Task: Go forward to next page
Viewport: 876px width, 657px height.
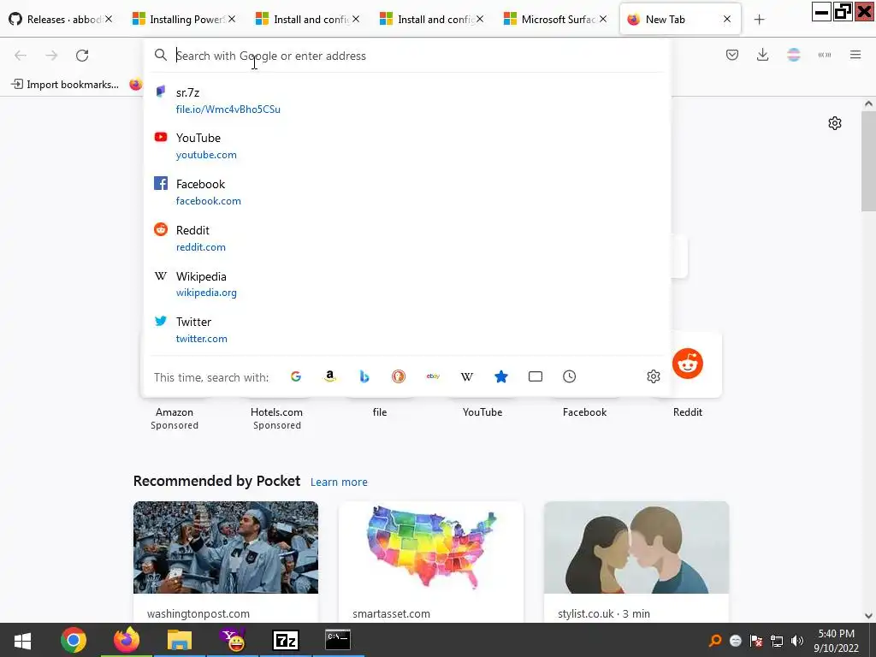Action: pos(51,56)
